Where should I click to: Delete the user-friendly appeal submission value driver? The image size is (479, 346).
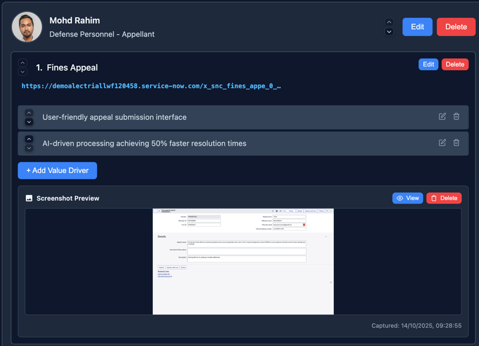click(456, 116)
